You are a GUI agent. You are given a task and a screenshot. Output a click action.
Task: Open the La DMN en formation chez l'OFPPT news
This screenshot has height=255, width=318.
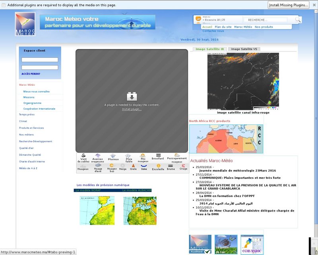point(227,196)
